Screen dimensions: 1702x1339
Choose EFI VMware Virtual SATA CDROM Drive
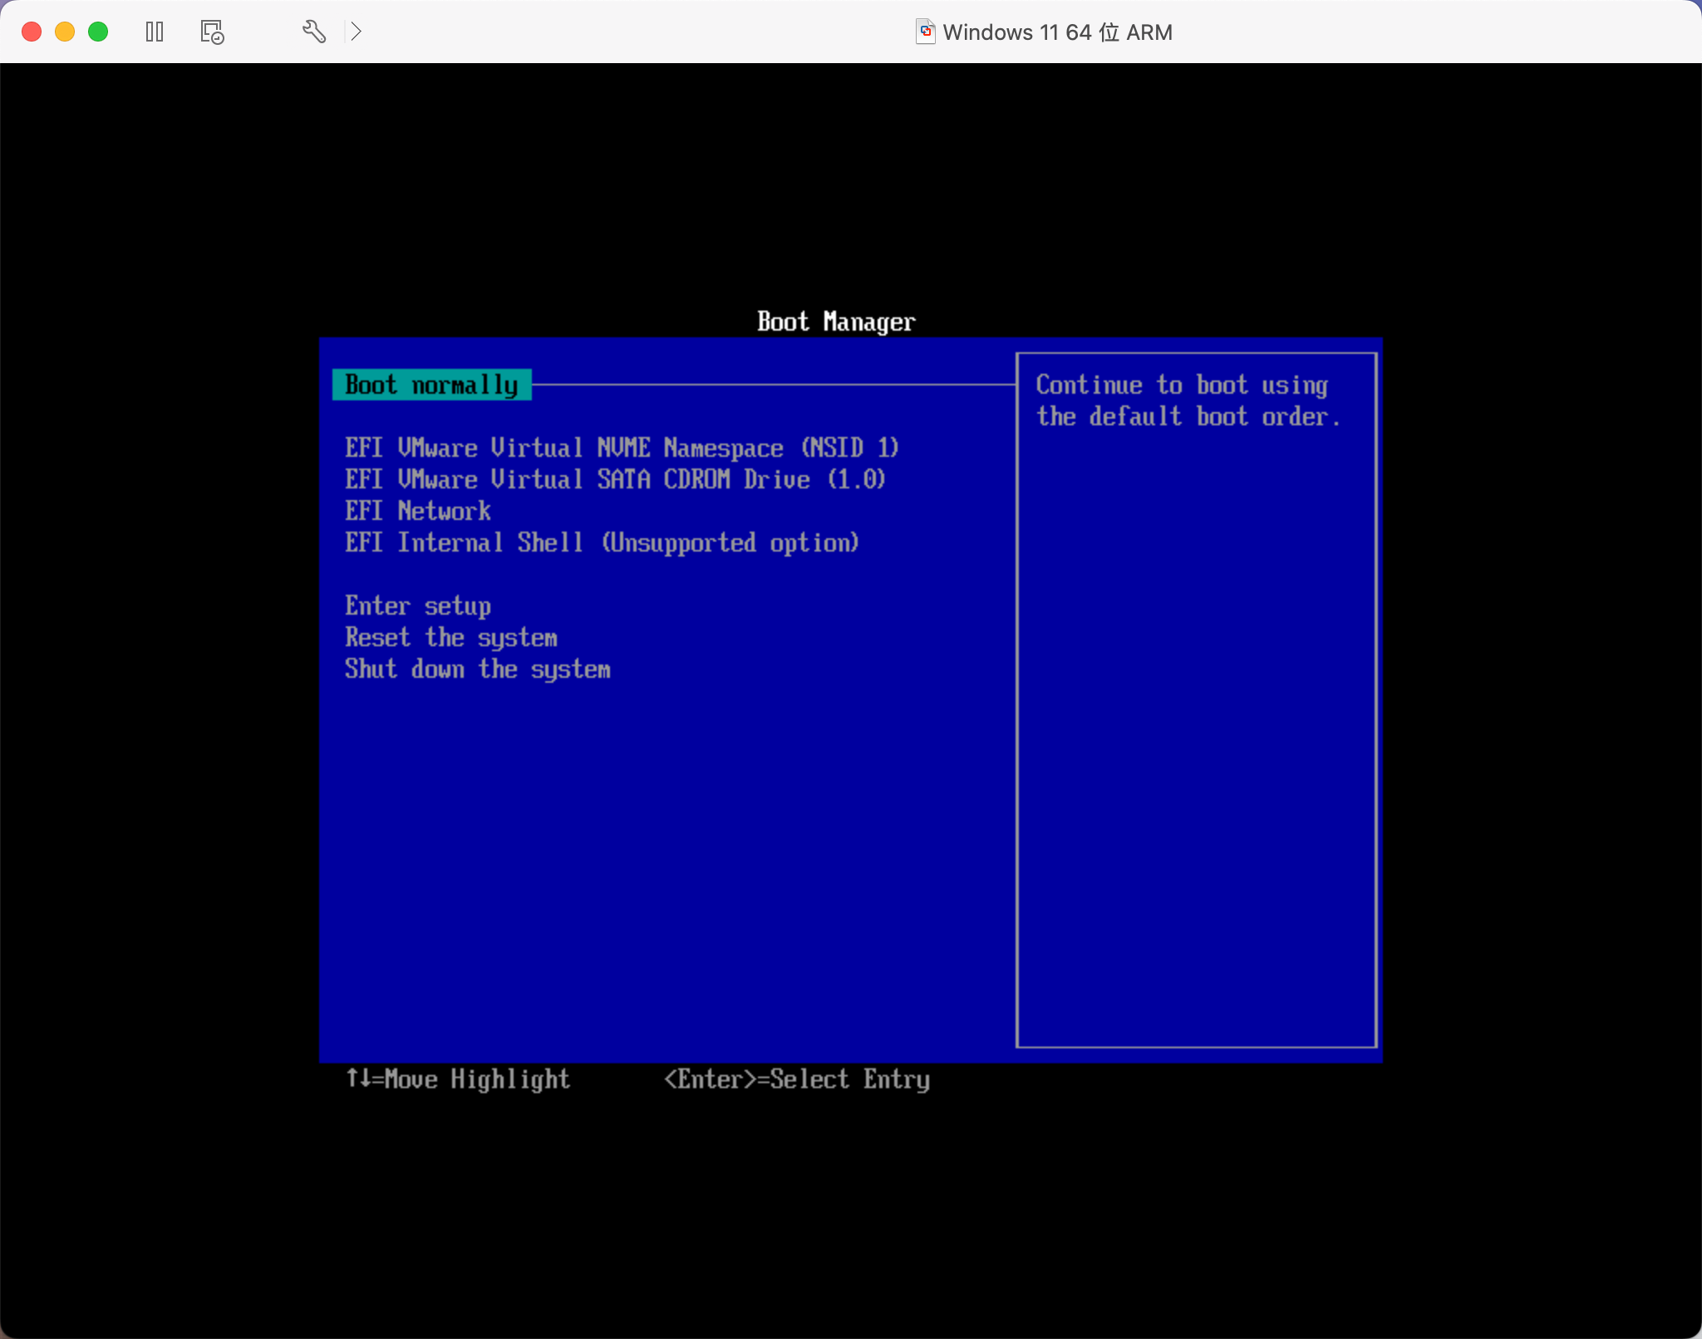[x=615, y=480]
